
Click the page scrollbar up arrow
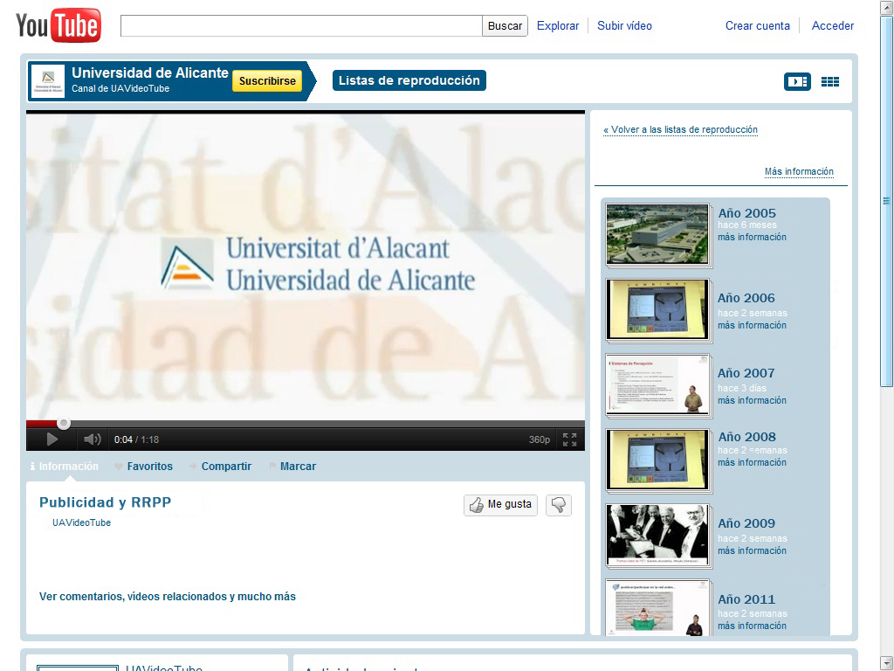[x=887, y=7]
